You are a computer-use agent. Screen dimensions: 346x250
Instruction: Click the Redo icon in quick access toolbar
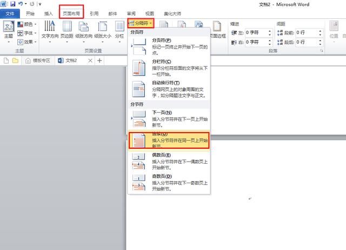(x=32, y=4)
